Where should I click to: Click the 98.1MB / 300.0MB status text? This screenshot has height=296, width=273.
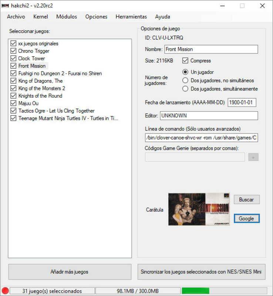(x=138, y=291)
